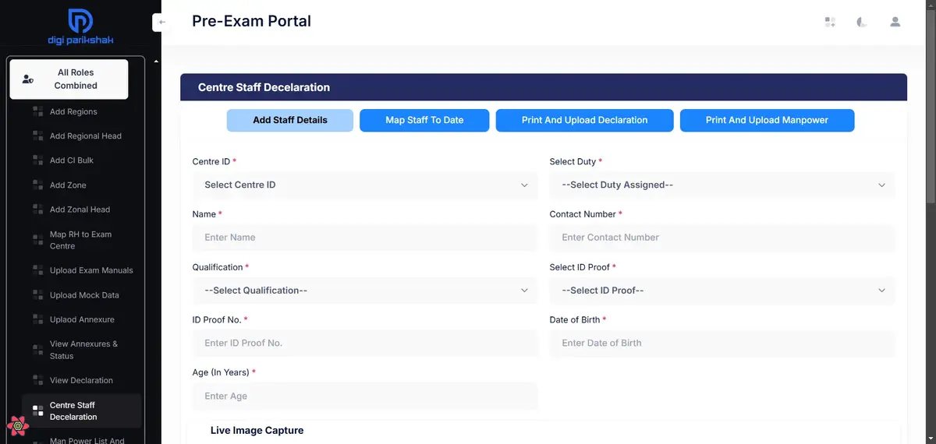Click the Qualification field label
Screen dimensions: 936x444
(221, 267)
